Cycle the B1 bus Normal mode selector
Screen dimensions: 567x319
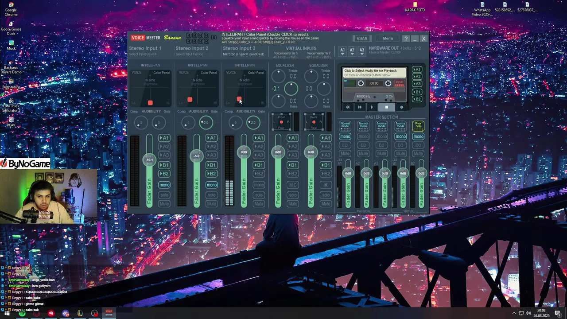click(x=400, y=126)
